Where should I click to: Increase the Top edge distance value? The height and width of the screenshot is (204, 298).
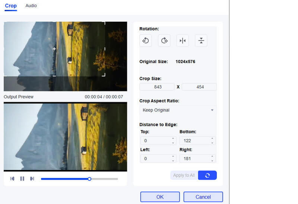[x=173, y=139]
